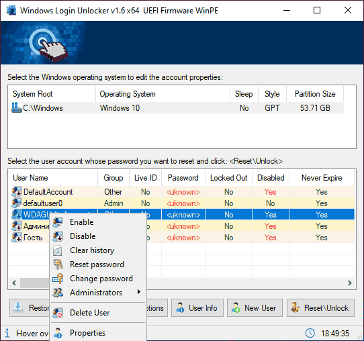Click the Operating System column header
This screenshot has width=364, height=341.
pyautogui.click(x=163, y=94)
